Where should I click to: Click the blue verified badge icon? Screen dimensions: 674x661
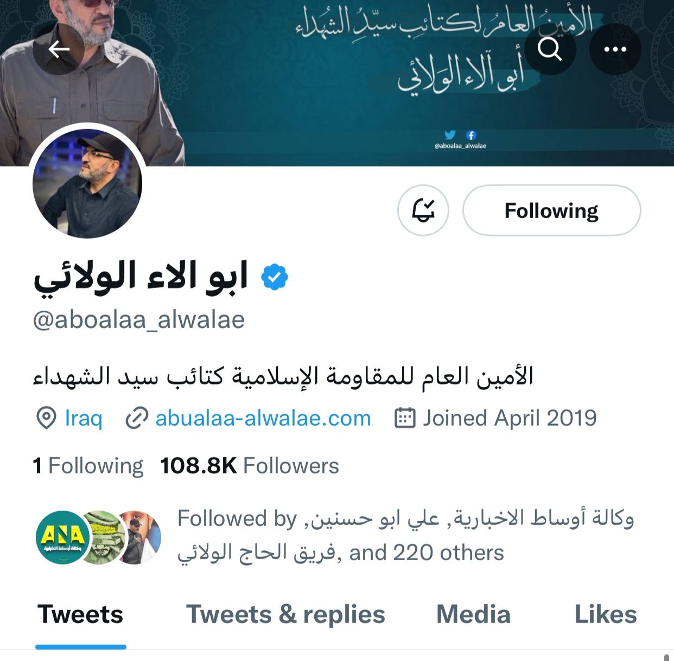coord(275,277)
